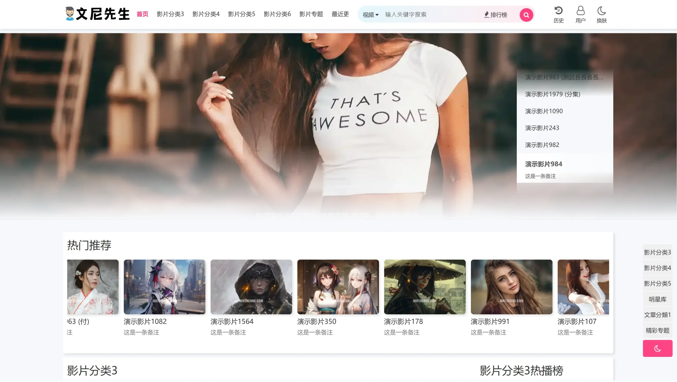Image resolution: width=677 pixels, height=382 pixels.
Task: Click the pink search magnifier button
Action: [526, 15]
